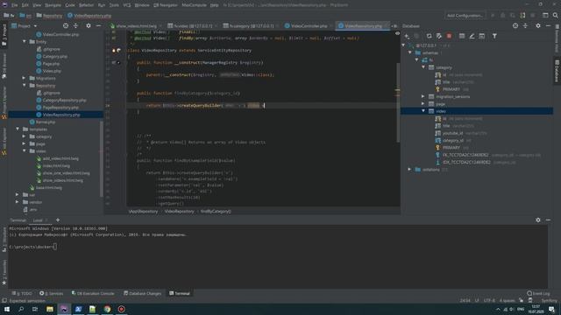Toggle the DB Execution Console tool window
Viewport: 561px width, 315px height.
tap(93, 293)
